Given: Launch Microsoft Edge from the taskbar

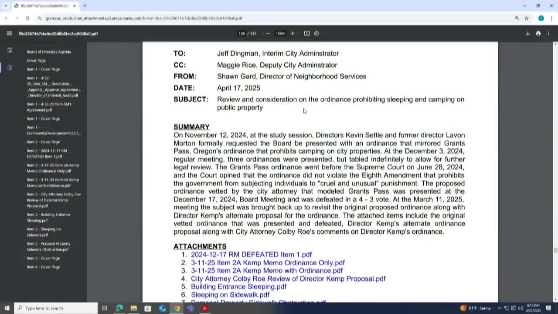Looking at the screenshot, I should pyautogui.click(x=119, y=308).
